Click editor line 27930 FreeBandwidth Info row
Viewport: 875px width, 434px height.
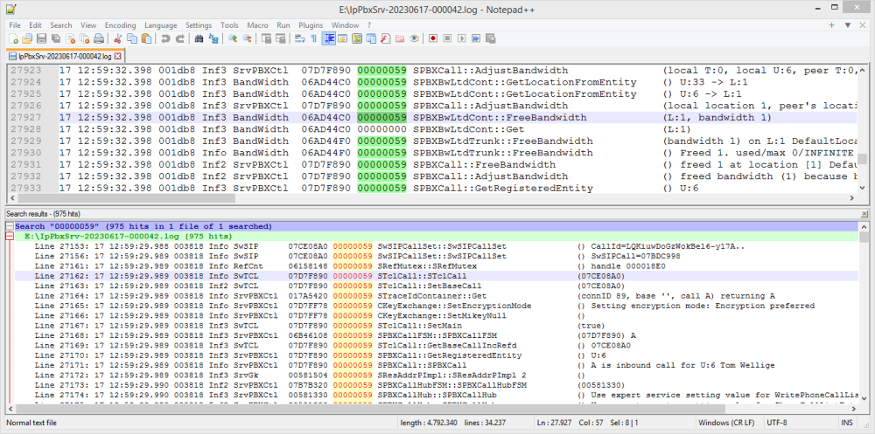(458, 153)
